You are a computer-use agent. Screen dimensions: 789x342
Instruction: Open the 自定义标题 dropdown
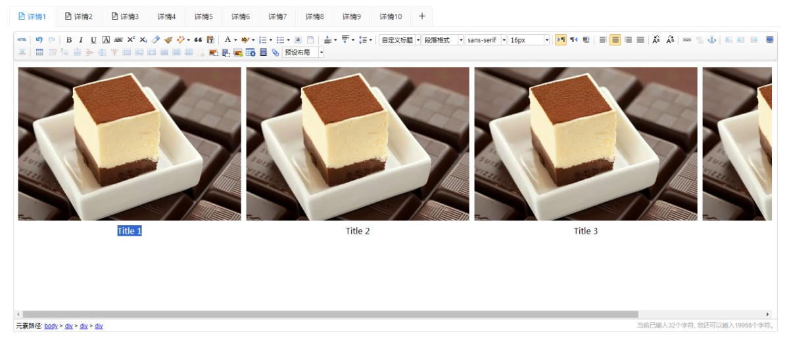(400, 40)
